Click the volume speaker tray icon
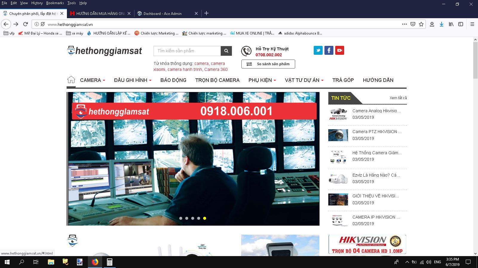Image resolution: width=478 pixels, height=268 pixels. [429, 262]
